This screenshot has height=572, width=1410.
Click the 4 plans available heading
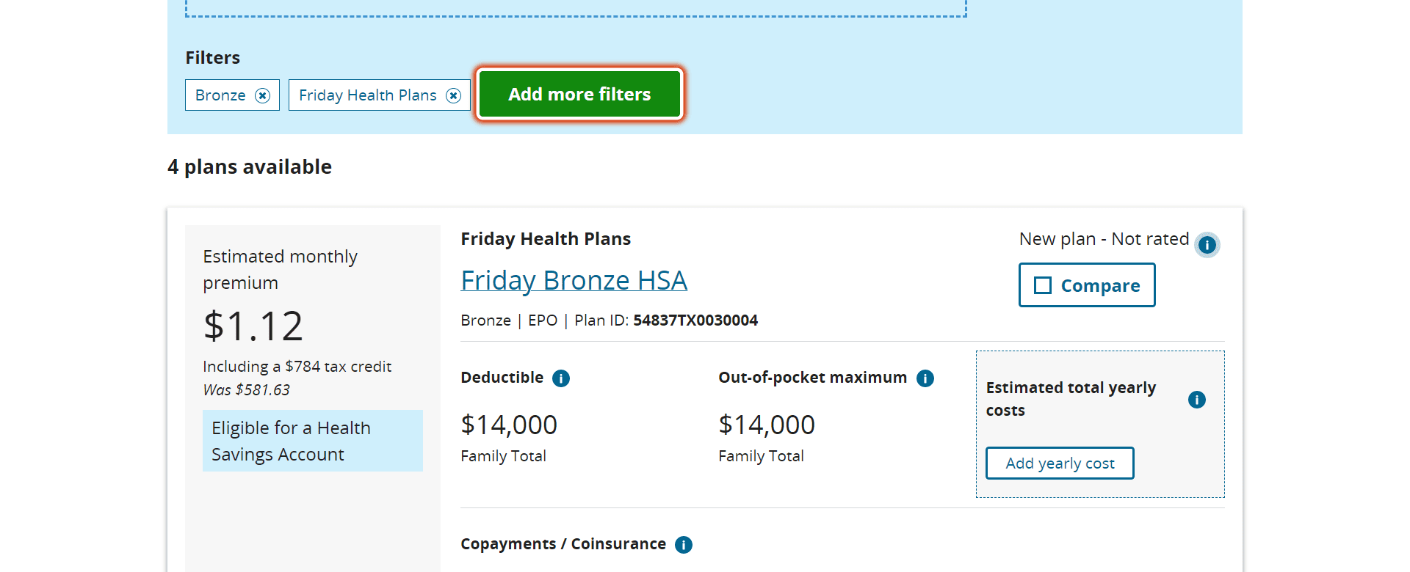(x=250, y=167)
